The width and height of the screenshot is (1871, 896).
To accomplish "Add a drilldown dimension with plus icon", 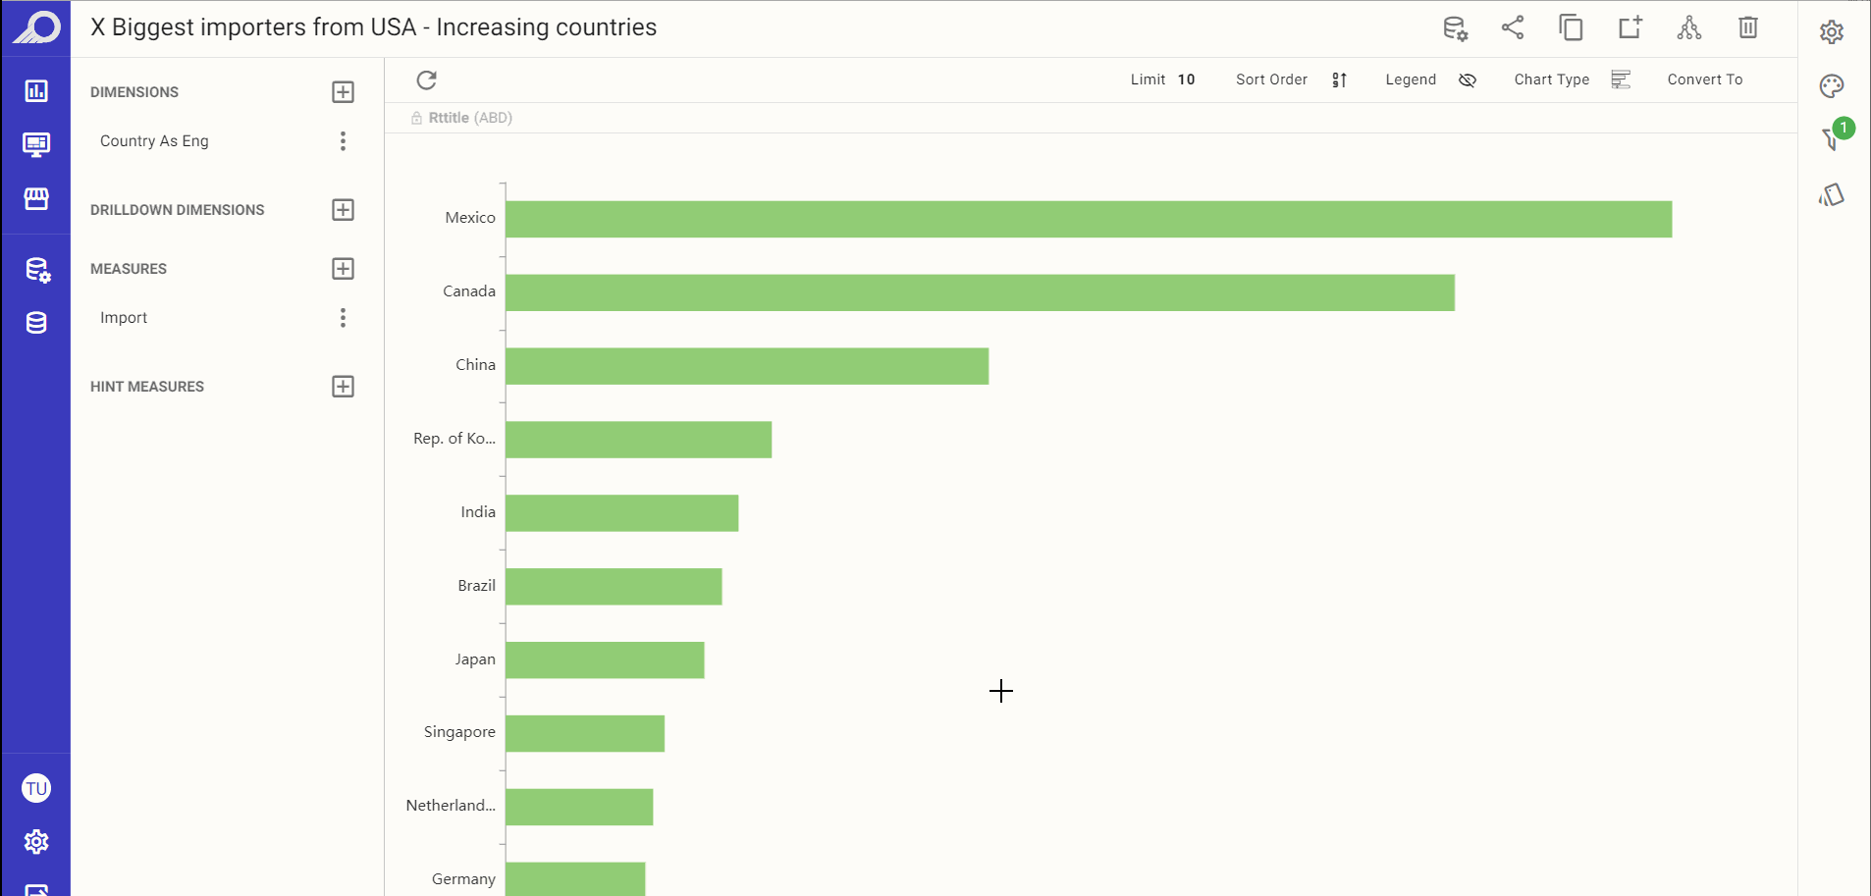I will (343, 210).
